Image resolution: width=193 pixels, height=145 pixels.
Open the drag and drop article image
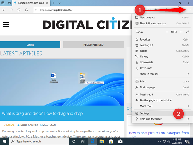point(62,82)
